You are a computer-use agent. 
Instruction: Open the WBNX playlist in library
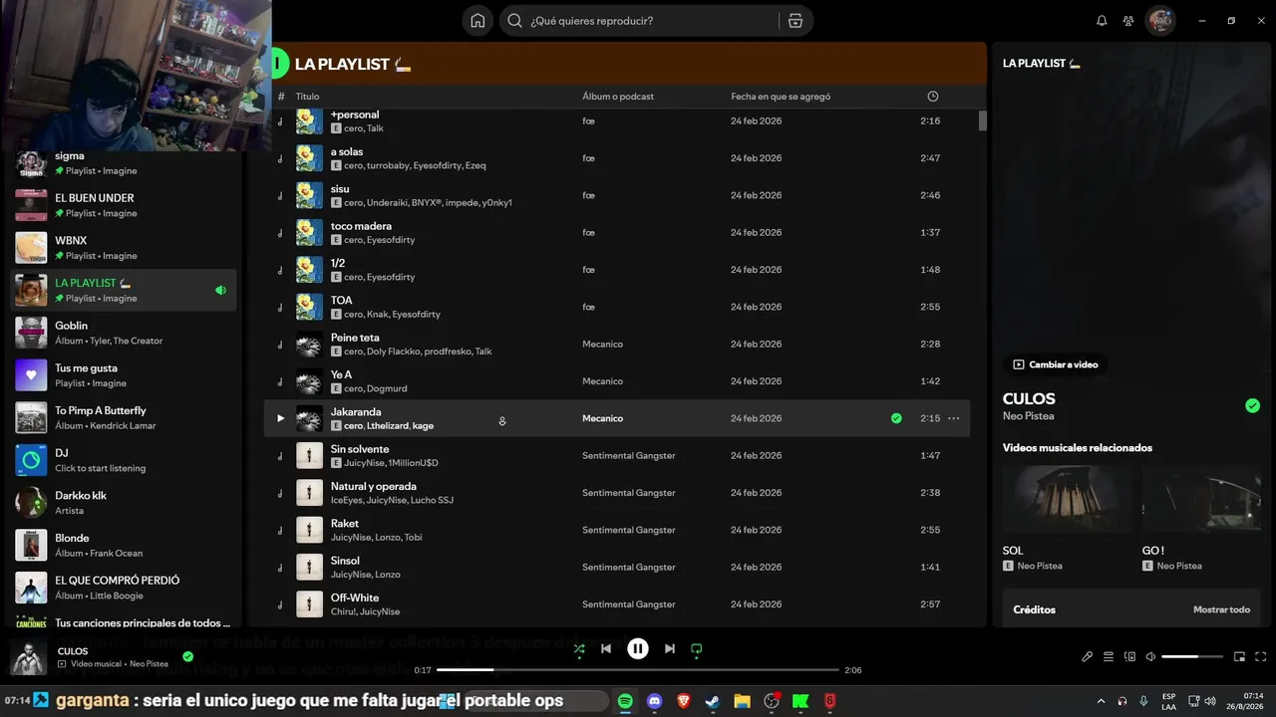(125, 248)
